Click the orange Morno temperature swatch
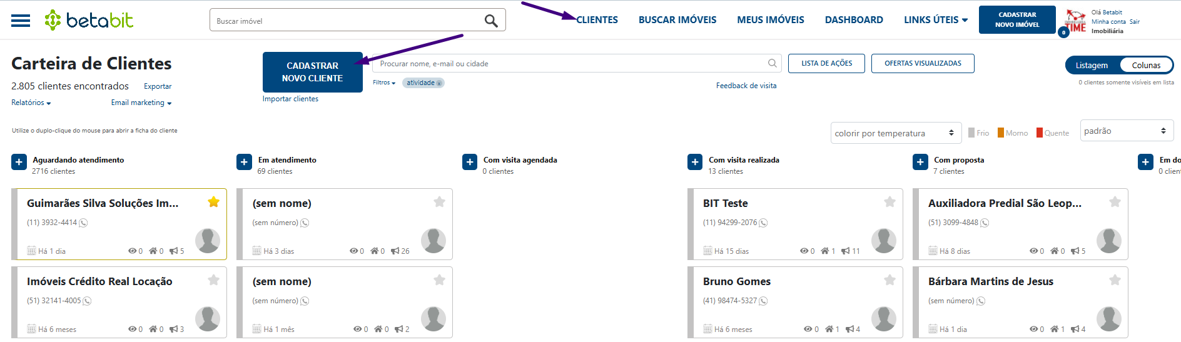Image resolution: width=1181 pixels, height=342 pixels. [x=1001, y=133]
